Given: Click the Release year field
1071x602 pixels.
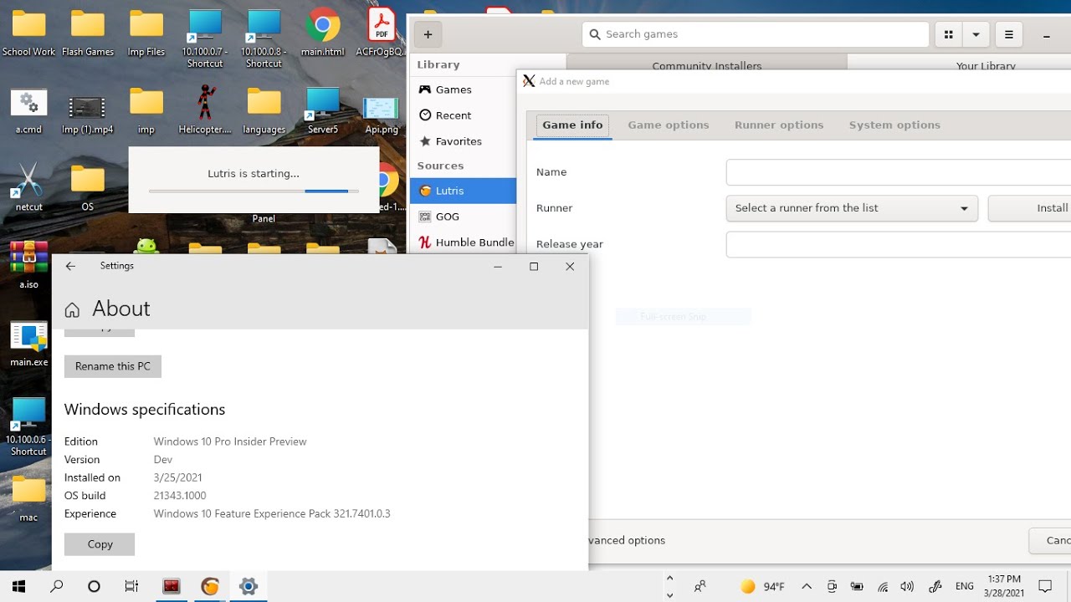Looking at the screenshot, I should [899, 244].
